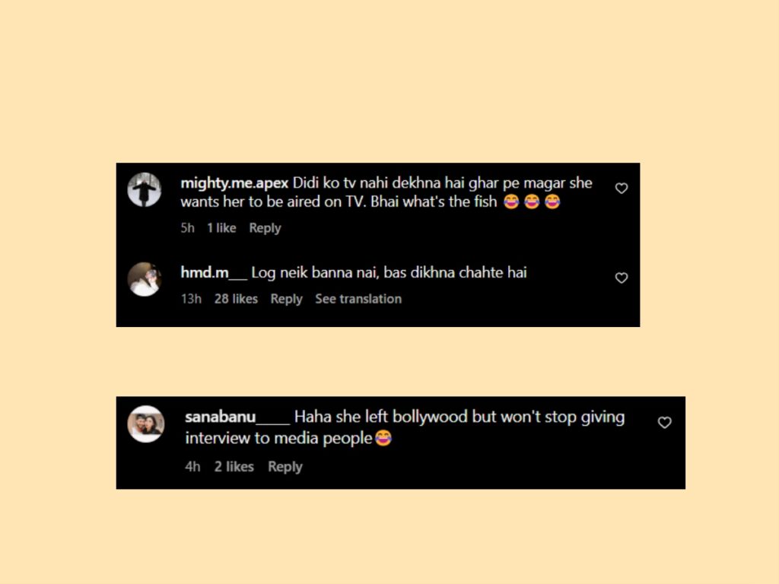View the 1 like on first comment
Screen dimensions: 779x584
(221, 228)
